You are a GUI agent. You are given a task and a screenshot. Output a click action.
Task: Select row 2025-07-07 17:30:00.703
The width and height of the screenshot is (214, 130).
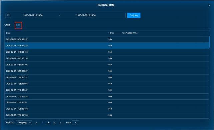(x=107, y=115)
